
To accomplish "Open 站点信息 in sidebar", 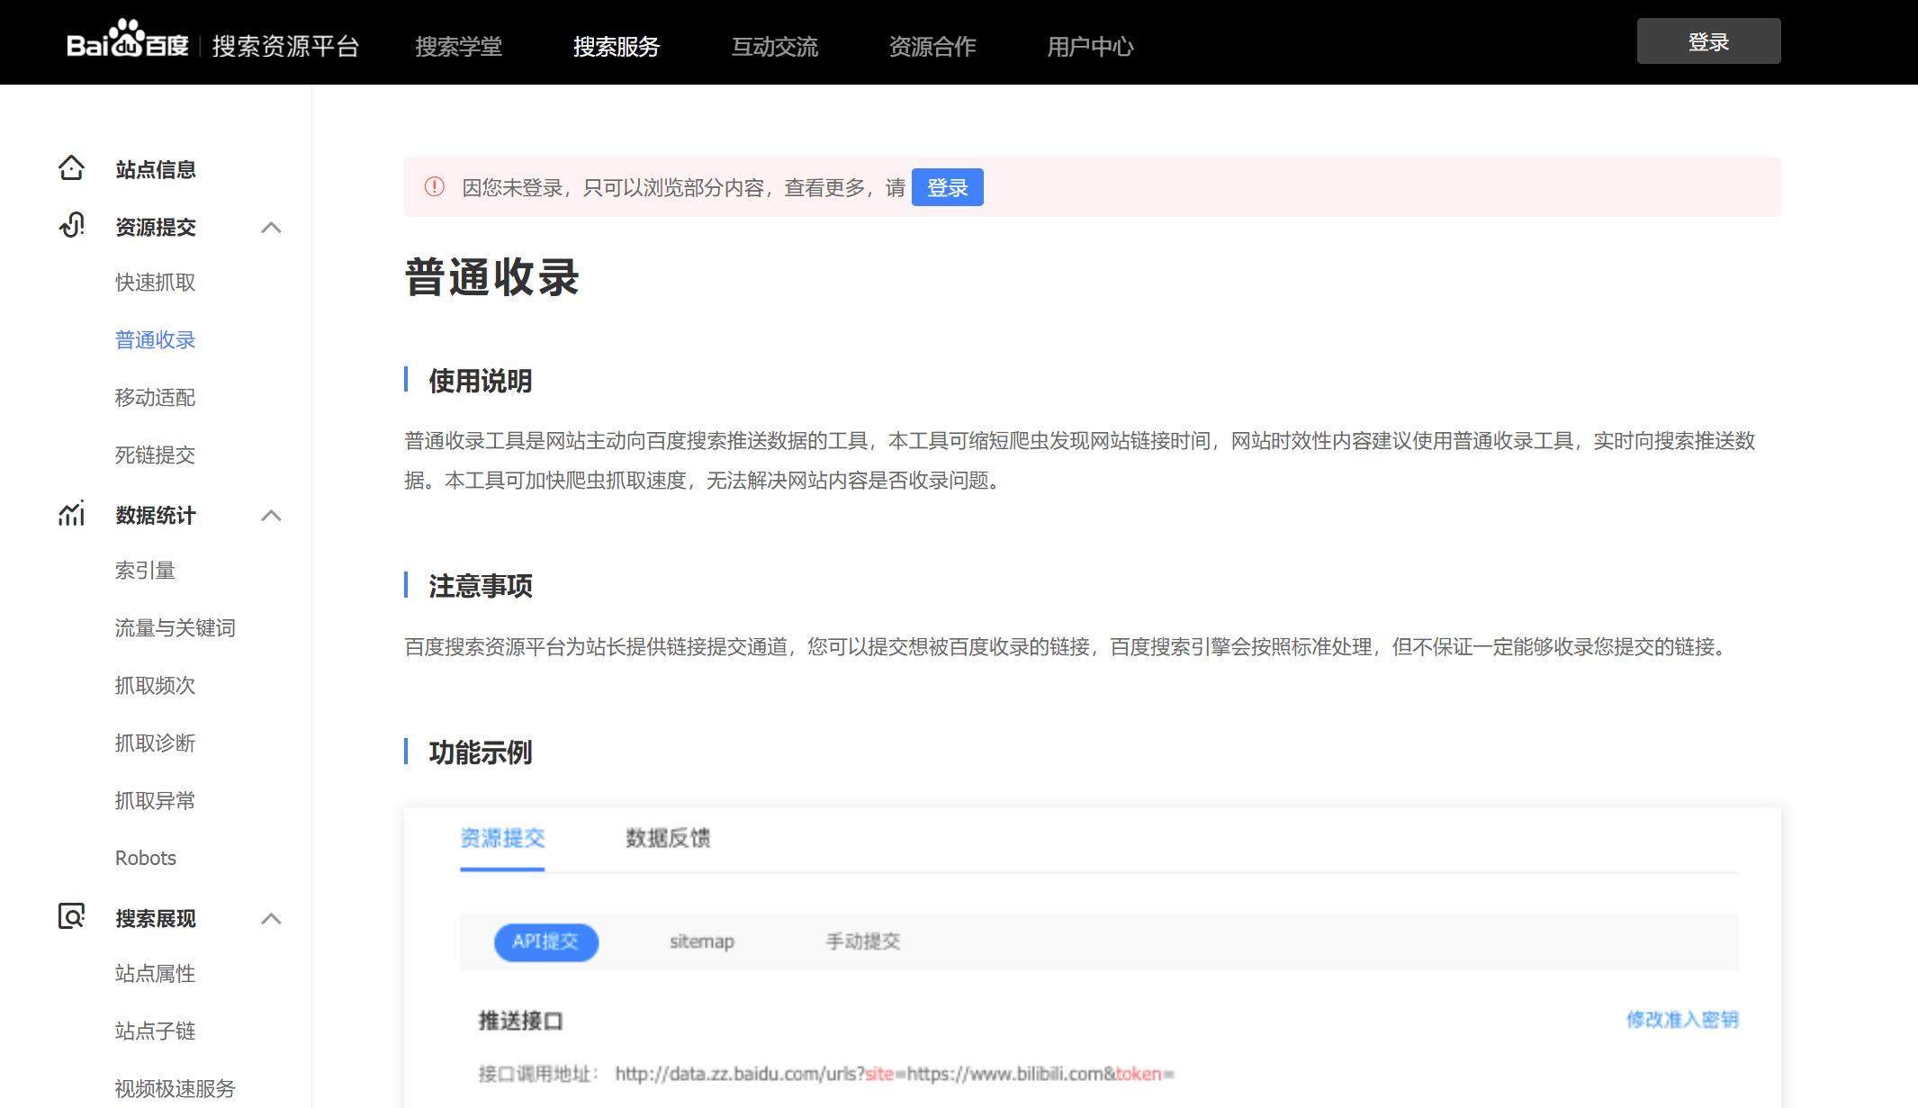I will tap(156, 169).
